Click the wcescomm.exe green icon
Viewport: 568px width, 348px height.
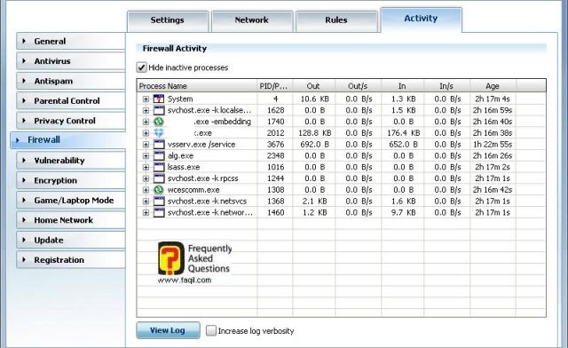coord(159,190)
